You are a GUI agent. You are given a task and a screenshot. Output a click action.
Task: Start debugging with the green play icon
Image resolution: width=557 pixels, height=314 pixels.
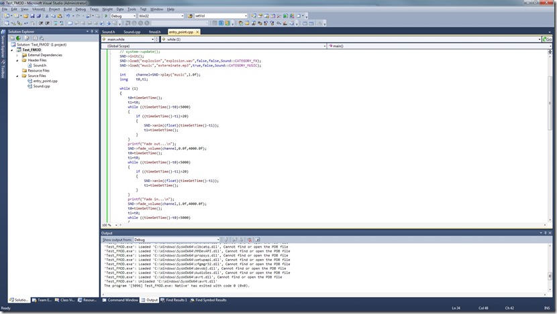click(x=106, y=16)
